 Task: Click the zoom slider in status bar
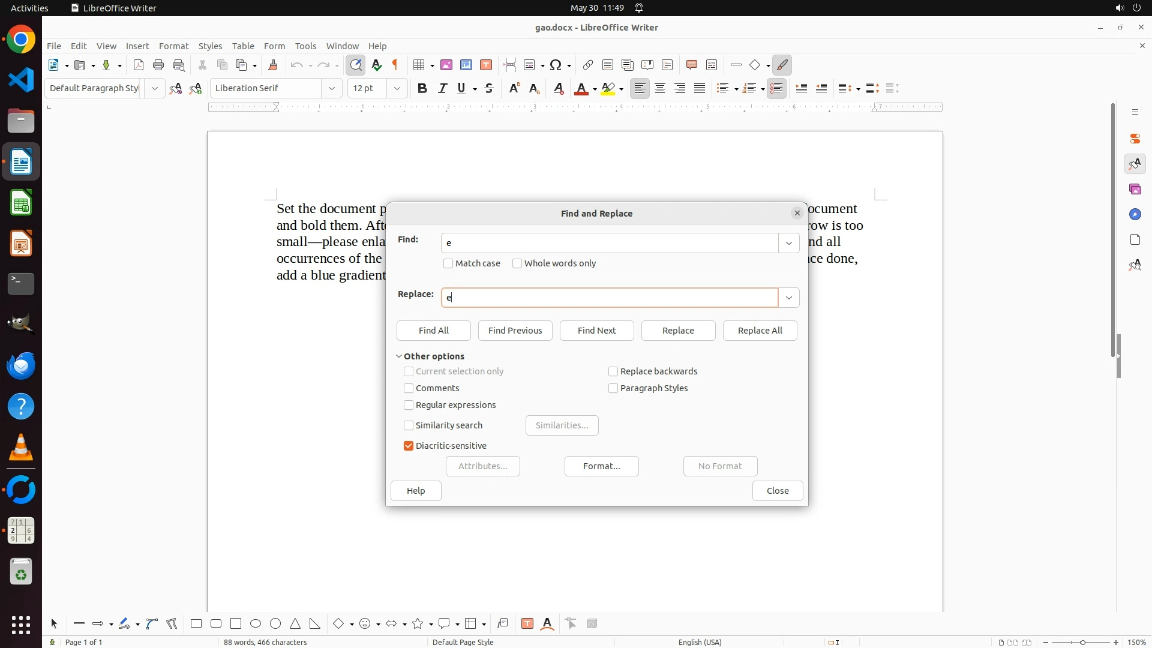(x=1082, y=642)
